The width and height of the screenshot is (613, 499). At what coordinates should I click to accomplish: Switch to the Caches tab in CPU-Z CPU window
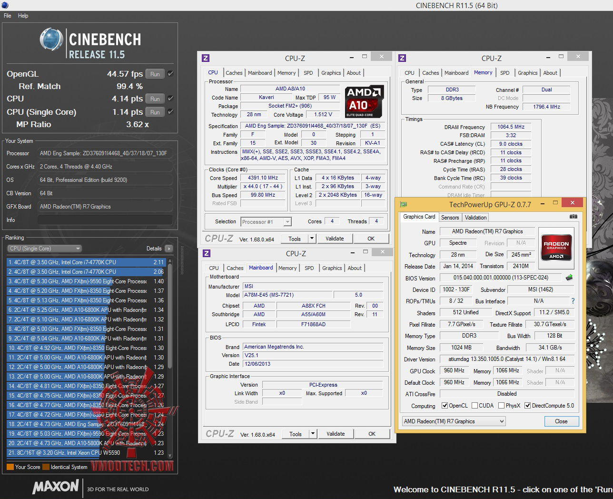pyautogui.click(x=234, y=73)
